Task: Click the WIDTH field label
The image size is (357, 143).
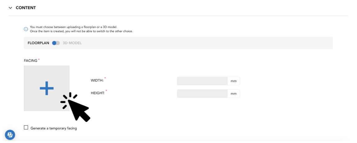Action: tap(97, 80)
